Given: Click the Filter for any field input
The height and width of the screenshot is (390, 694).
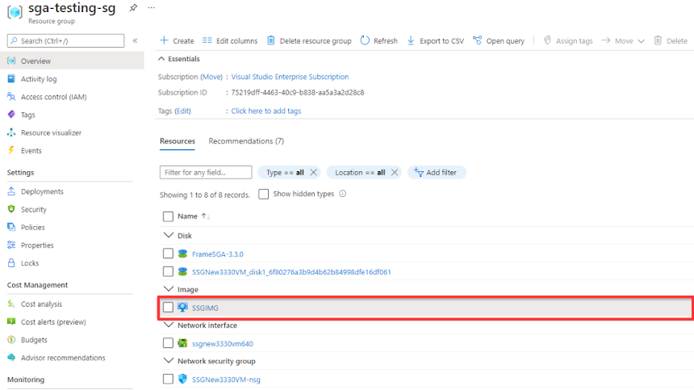Looking at the screenshot, I should point(206,173).
